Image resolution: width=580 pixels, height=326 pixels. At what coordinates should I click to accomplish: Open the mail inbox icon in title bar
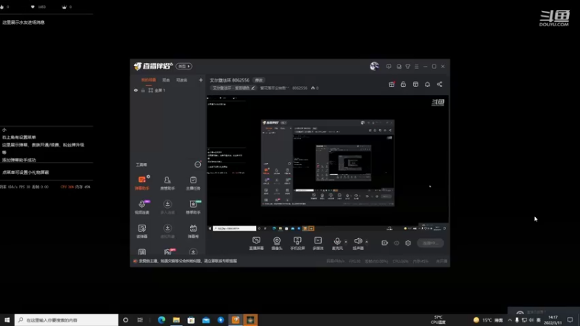(x=399, y=67)
